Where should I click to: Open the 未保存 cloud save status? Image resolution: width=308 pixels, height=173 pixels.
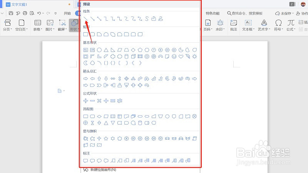pos(284,13)
